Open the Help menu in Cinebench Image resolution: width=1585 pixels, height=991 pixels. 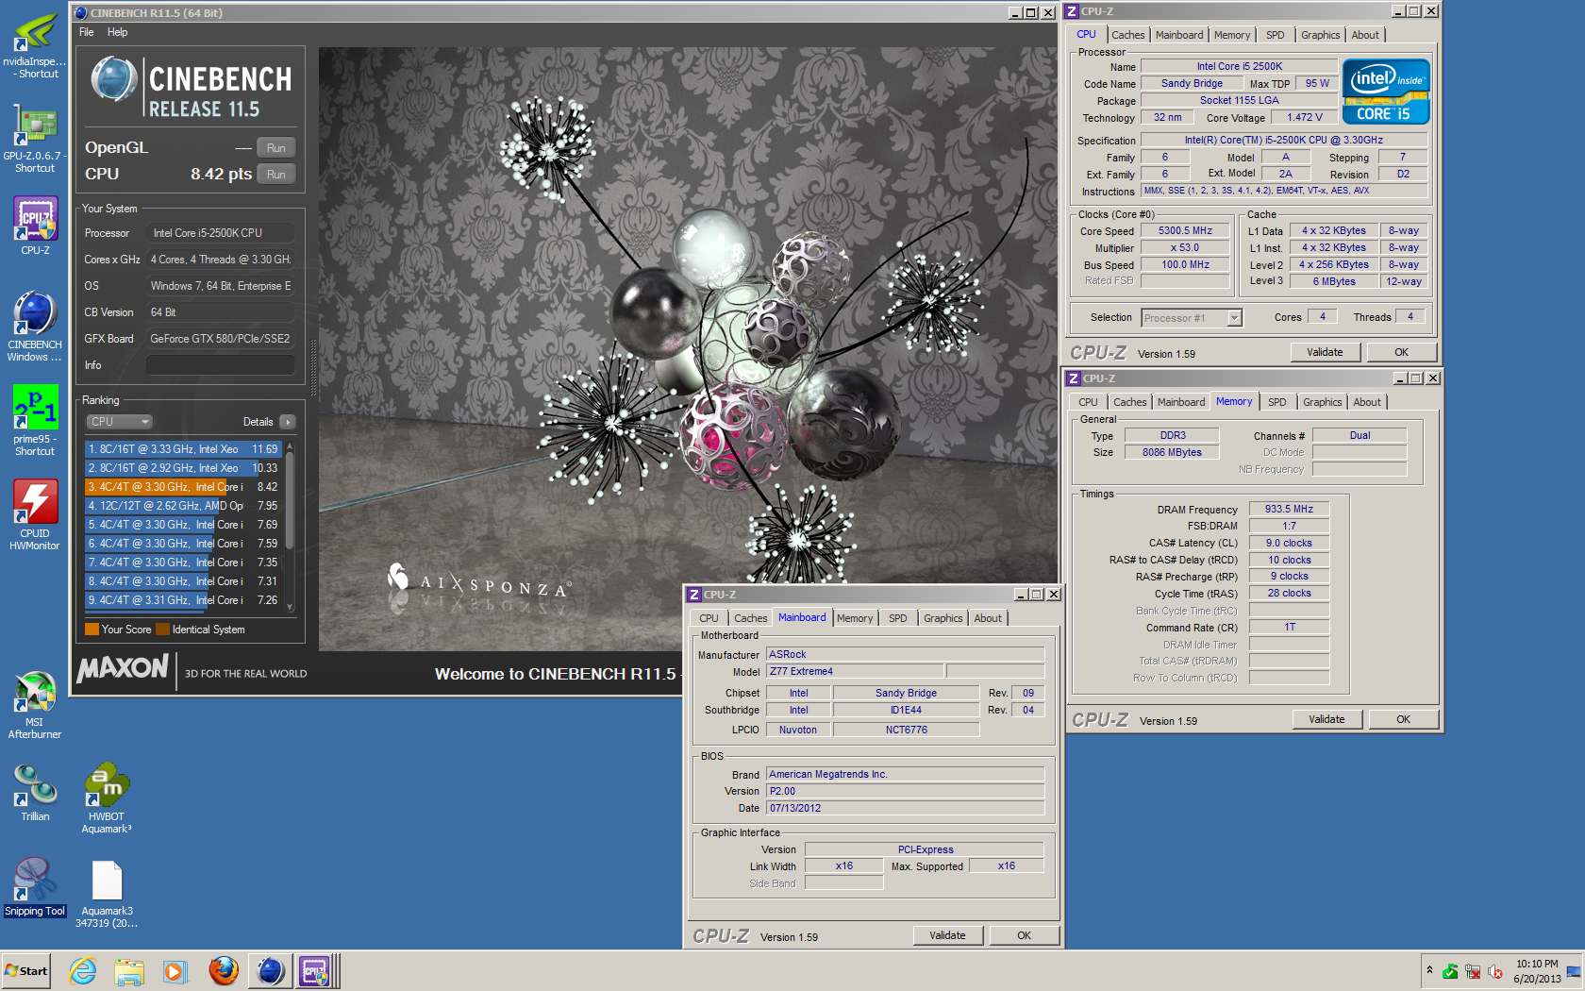click(x=117, y=32)
